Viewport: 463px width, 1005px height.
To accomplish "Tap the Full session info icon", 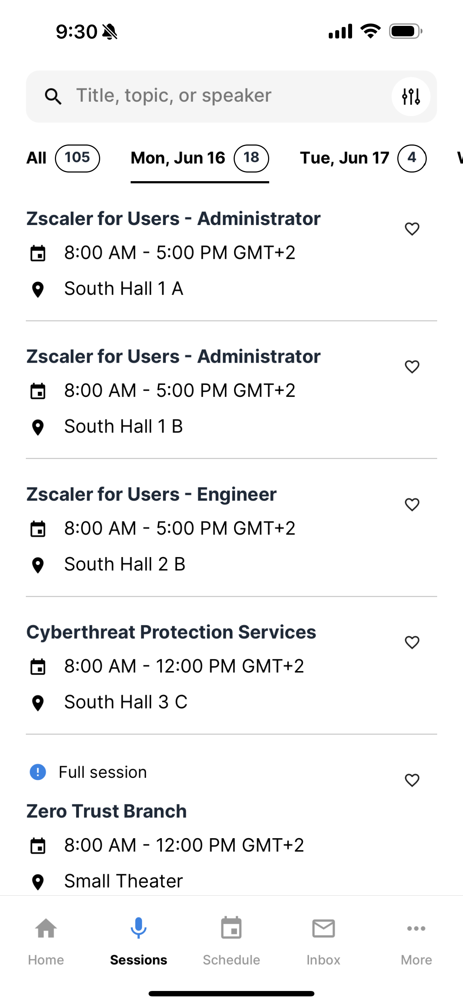I will pos(38,772).
